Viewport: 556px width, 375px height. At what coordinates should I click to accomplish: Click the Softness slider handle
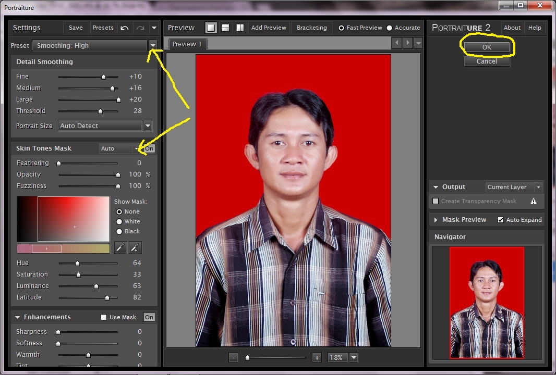(58, 343)
